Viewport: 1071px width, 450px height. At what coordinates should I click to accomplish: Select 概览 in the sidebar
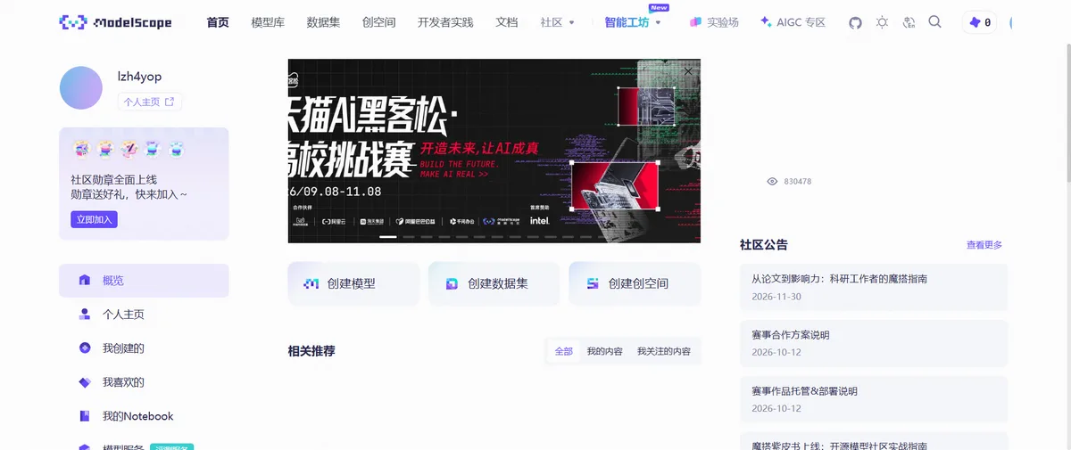point(144,280)
